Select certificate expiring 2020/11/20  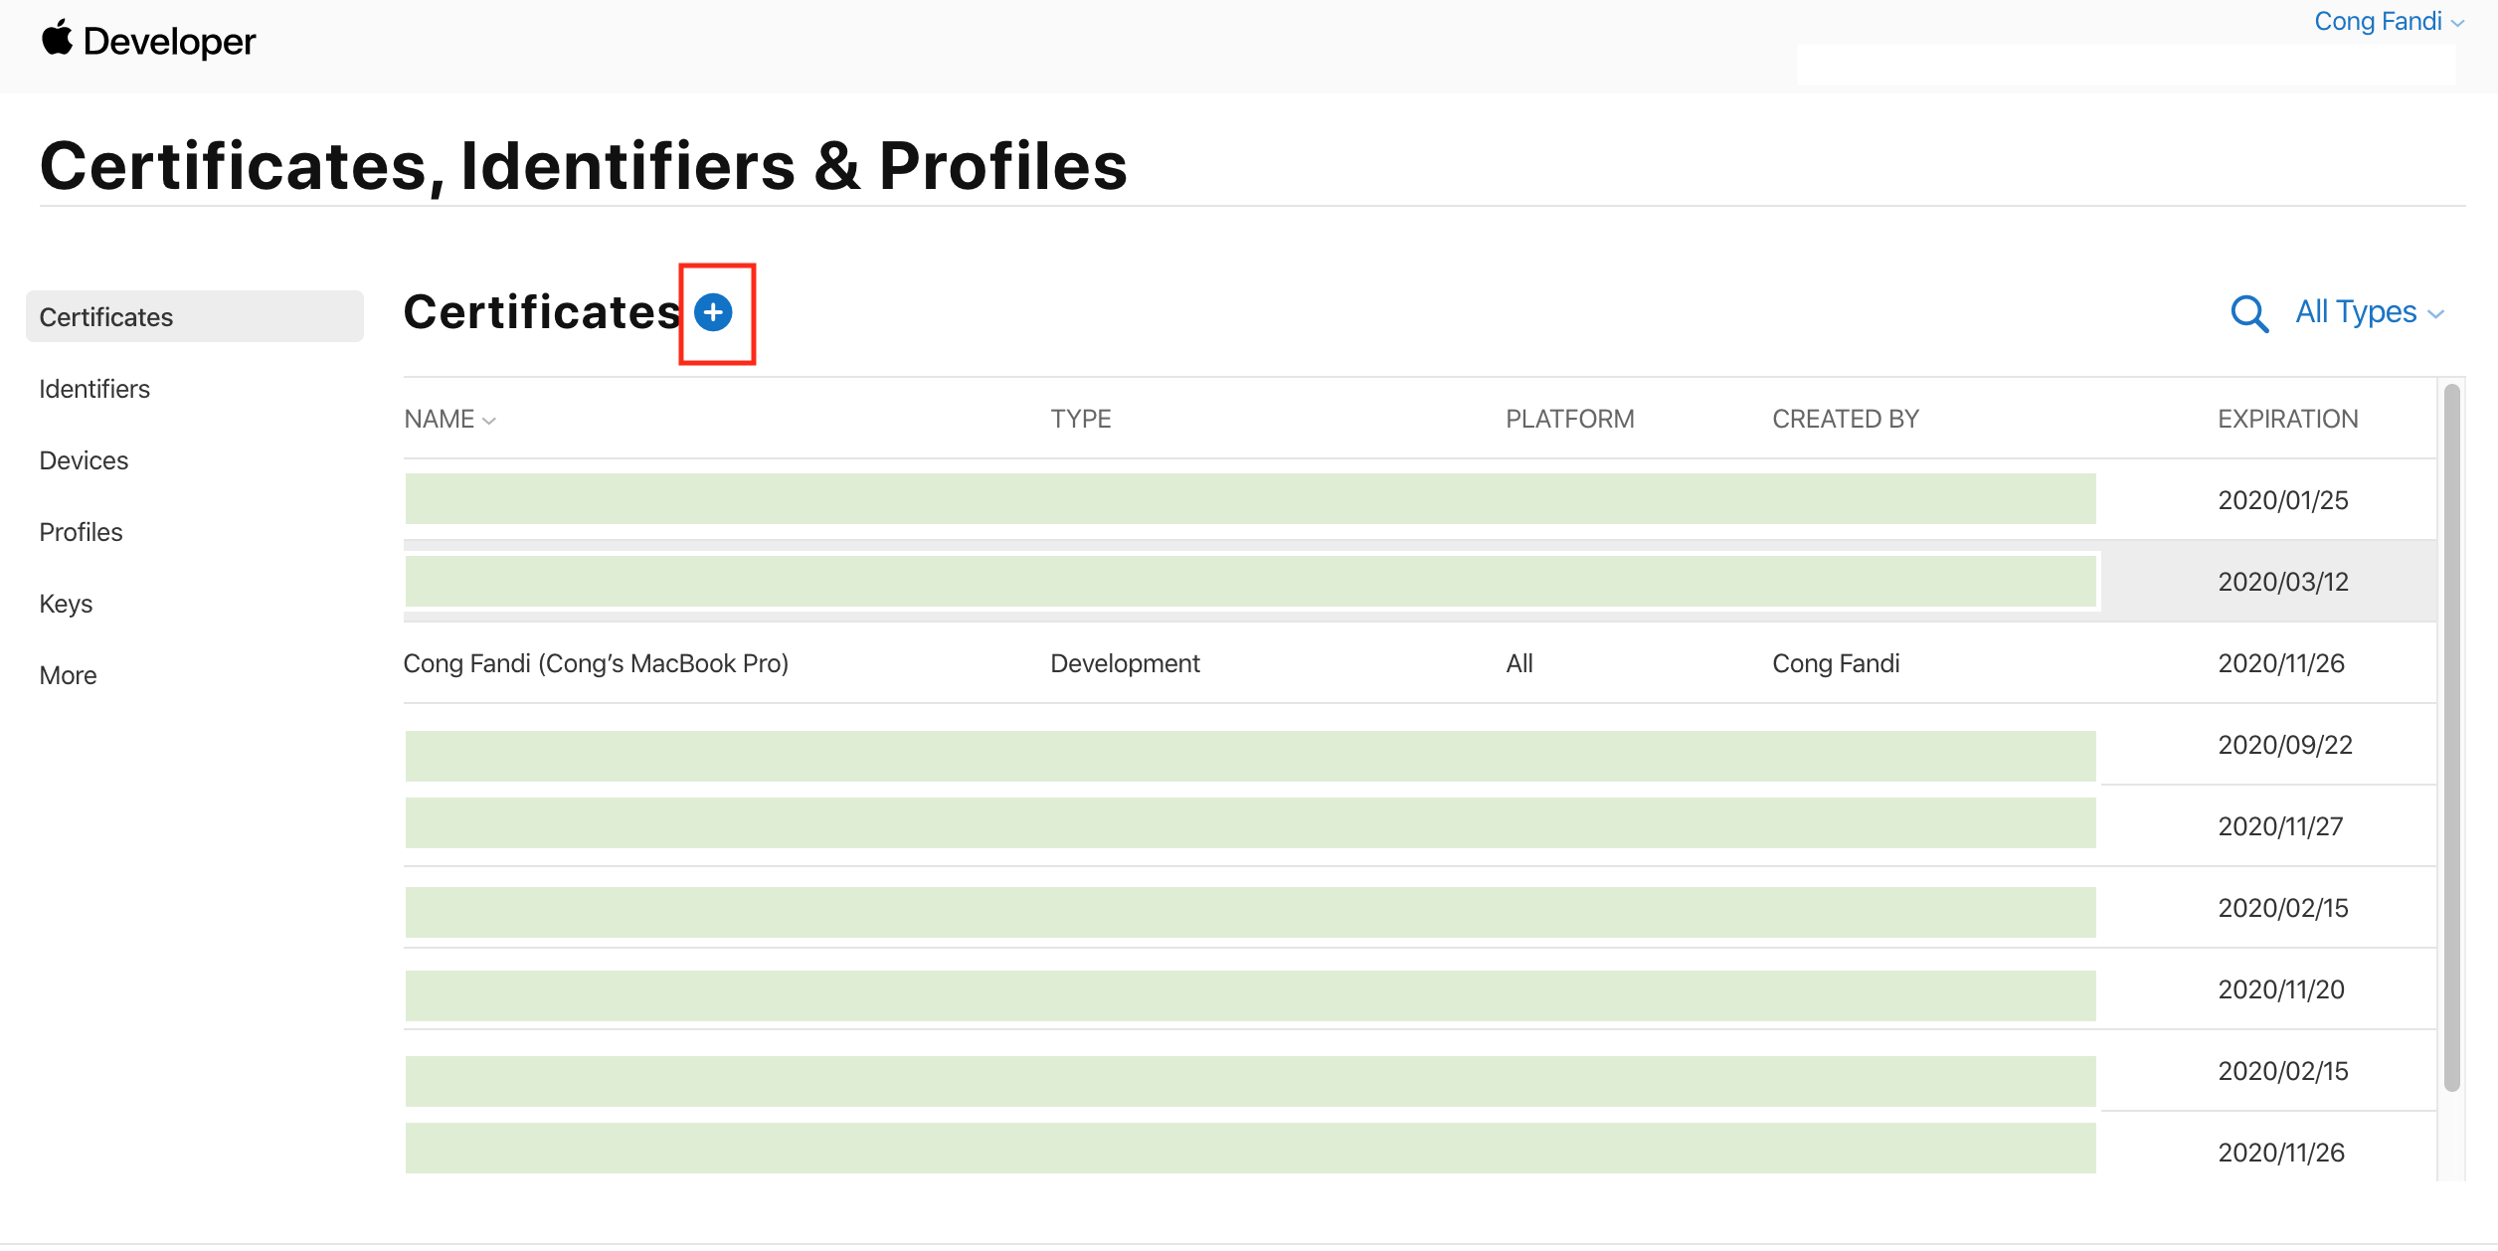tap(2280, 989)
